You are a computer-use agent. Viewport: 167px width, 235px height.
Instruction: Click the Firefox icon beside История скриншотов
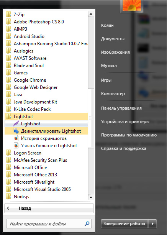click(16, 138)
